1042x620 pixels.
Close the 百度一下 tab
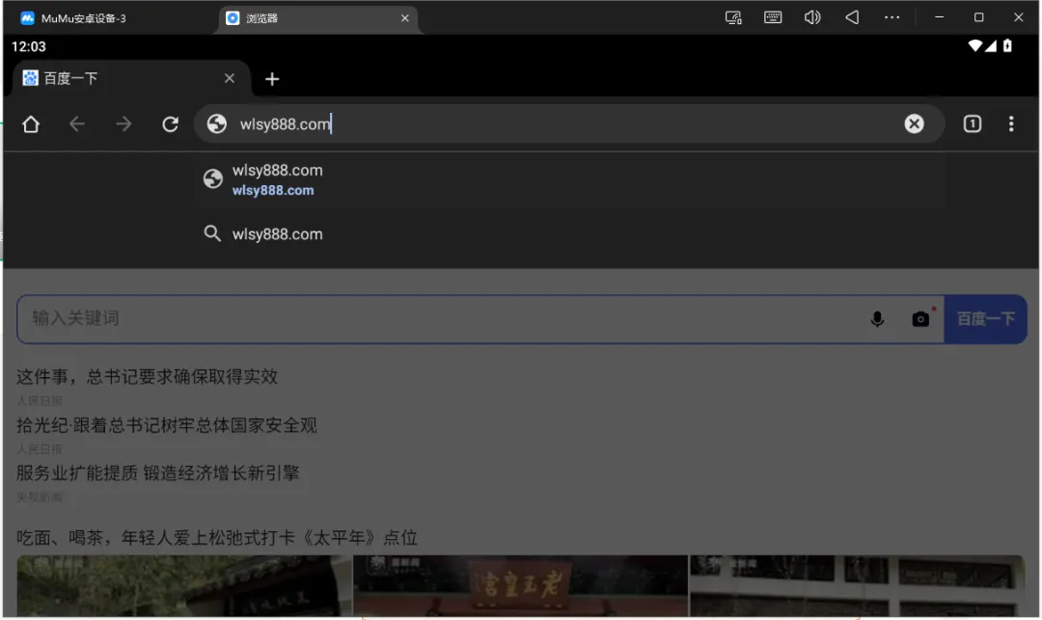tap(230, 78)
